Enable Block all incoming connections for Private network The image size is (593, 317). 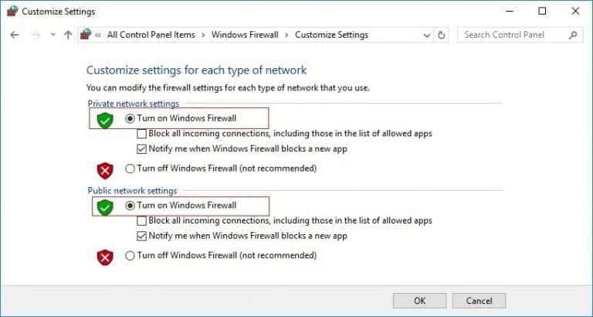(x=142, y=134)
